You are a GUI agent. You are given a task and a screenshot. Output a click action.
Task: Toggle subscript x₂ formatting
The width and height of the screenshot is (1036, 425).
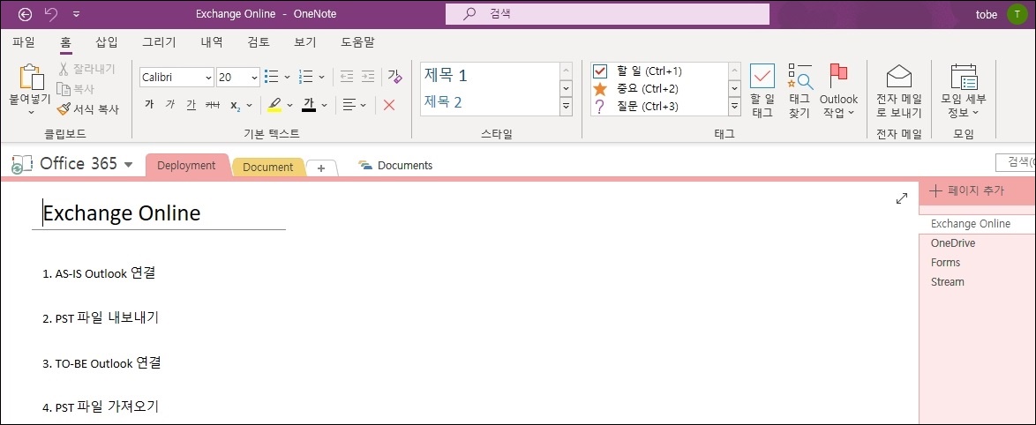pyautogui.click(x=236, y=105)
